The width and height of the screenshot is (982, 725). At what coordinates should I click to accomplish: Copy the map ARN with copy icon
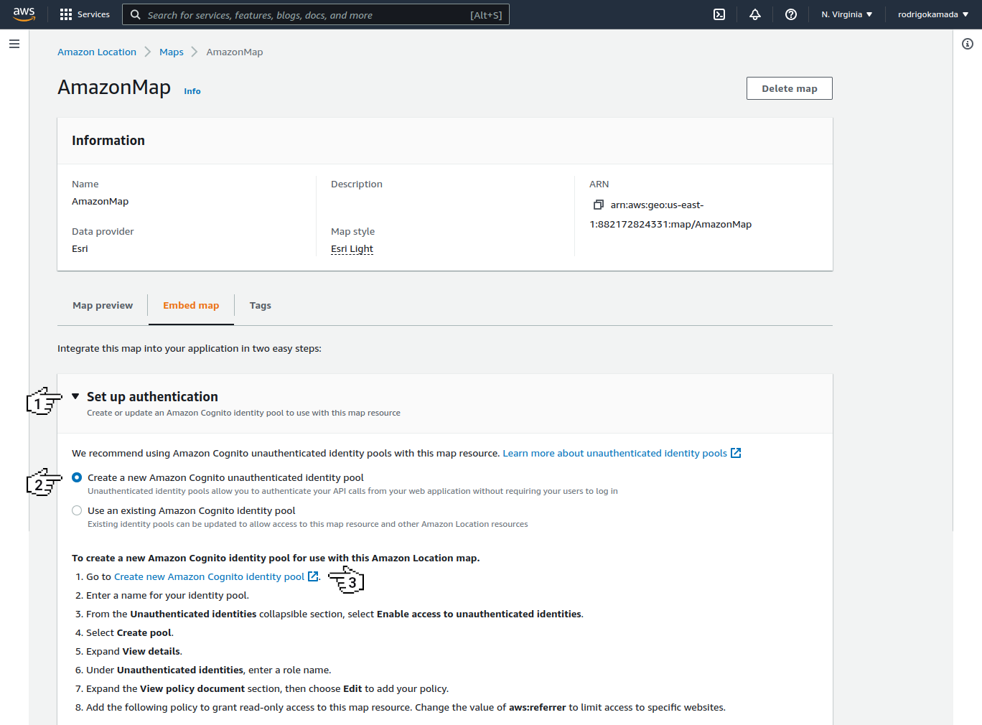(x=598, y=205)
